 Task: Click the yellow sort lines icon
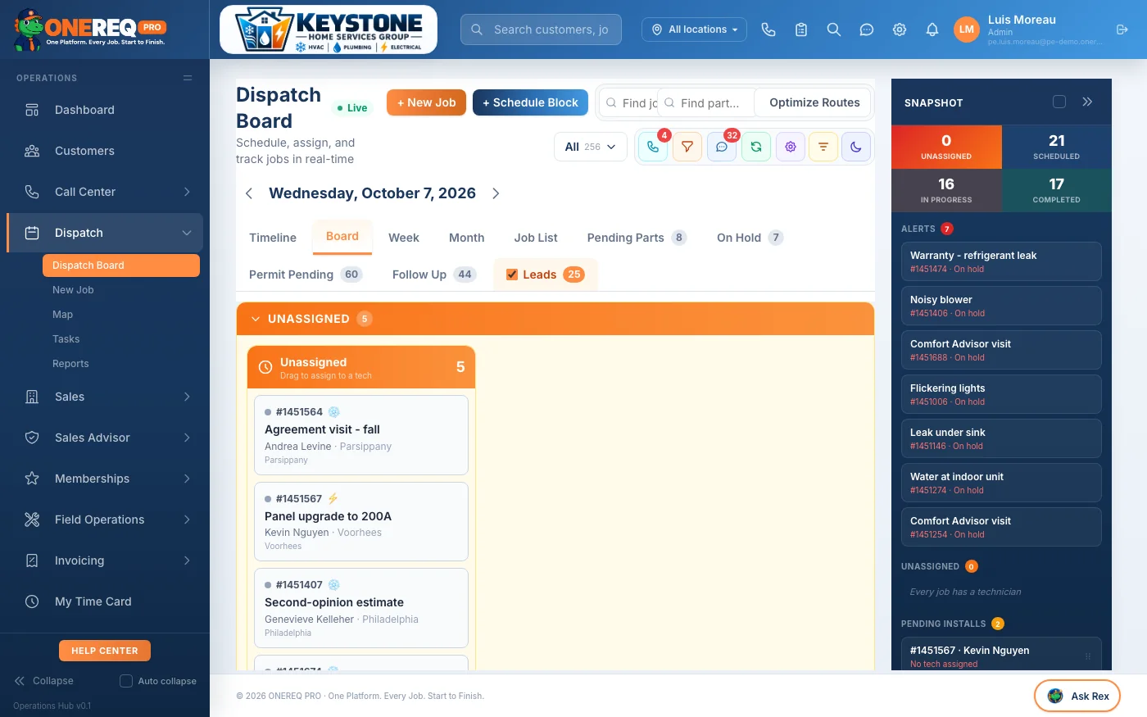[823, 147]
